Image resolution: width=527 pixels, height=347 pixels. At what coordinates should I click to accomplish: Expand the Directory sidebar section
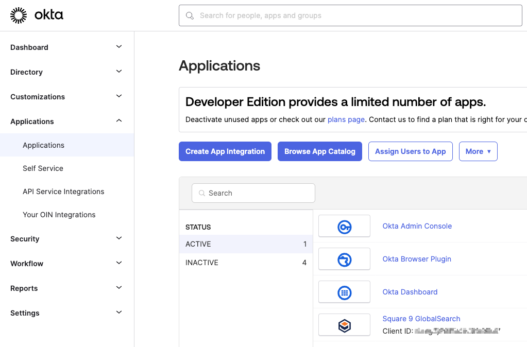[x=119, y=72]
